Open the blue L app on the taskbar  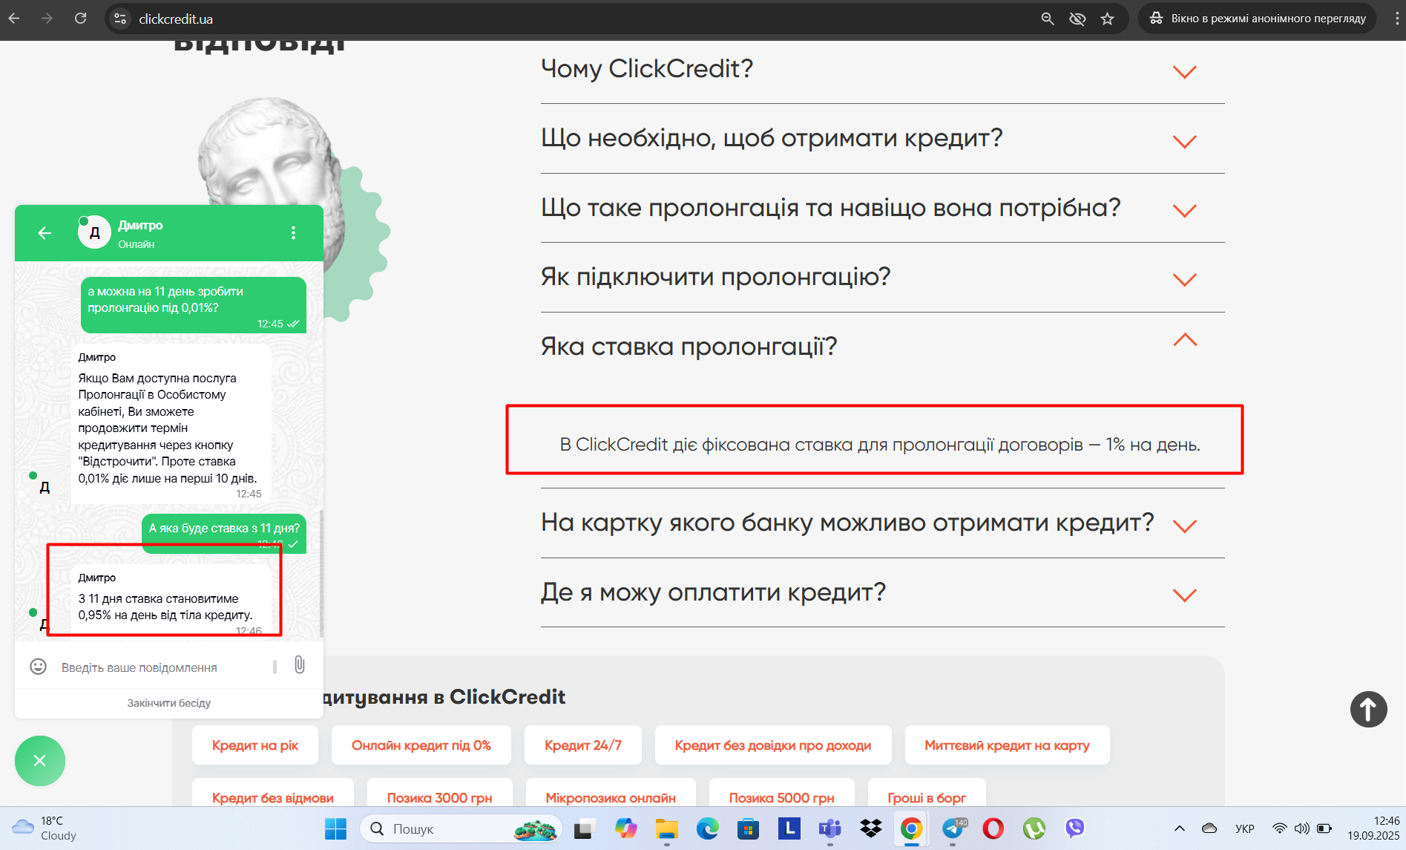point(789,828)
